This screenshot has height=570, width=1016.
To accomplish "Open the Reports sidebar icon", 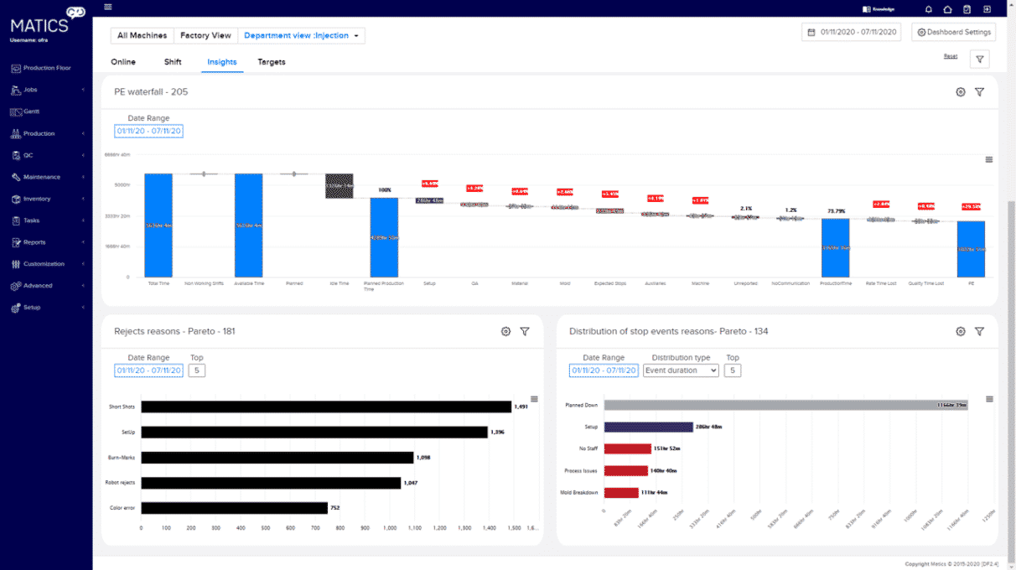I will pos(16,242).
